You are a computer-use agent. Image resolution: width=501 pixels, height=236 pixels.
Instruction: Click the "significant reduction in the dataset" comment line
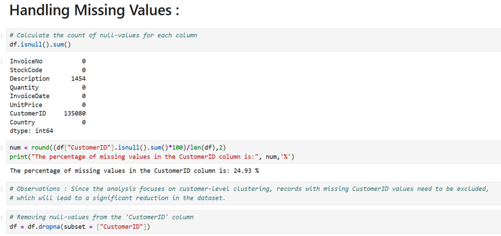pos(117,198)
